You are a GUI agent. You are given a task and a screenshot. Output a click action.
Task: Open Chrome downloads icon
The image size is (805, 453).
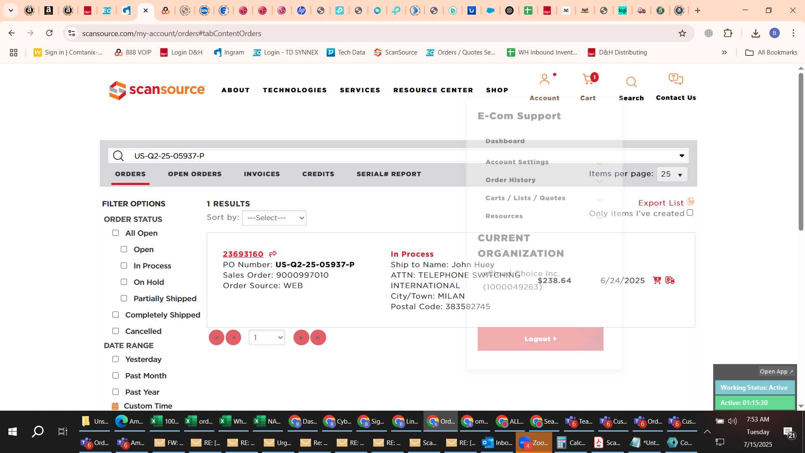tap(756, 33)
